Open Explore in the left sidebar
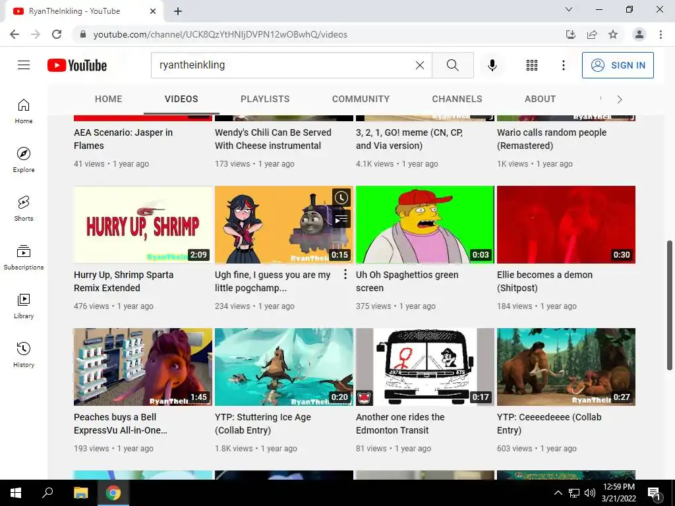Screen dimensions: 675x506 tap(24, 159)
